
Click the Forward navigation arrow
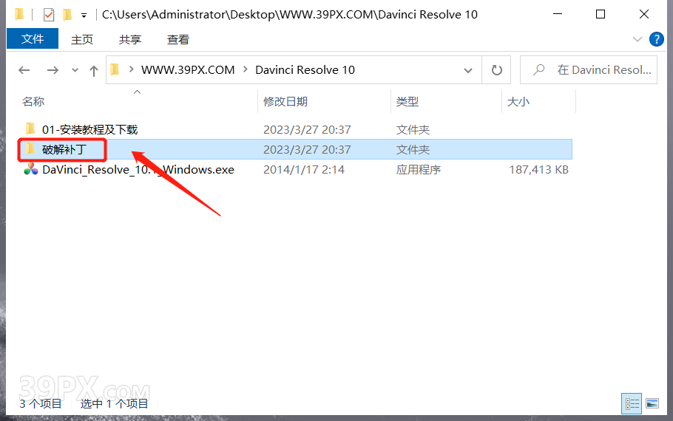pos(52,70)
